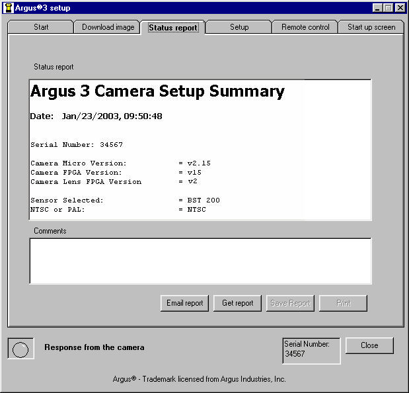Click the Sensor Selected BST 200 line

click(125, 200)
